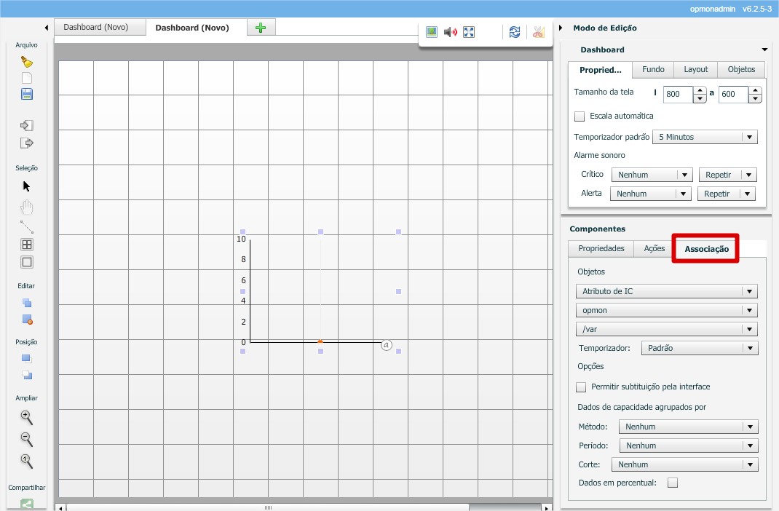Click the green share icon
The height and width of the screenshot is (511, 779).
pos(27,504)
